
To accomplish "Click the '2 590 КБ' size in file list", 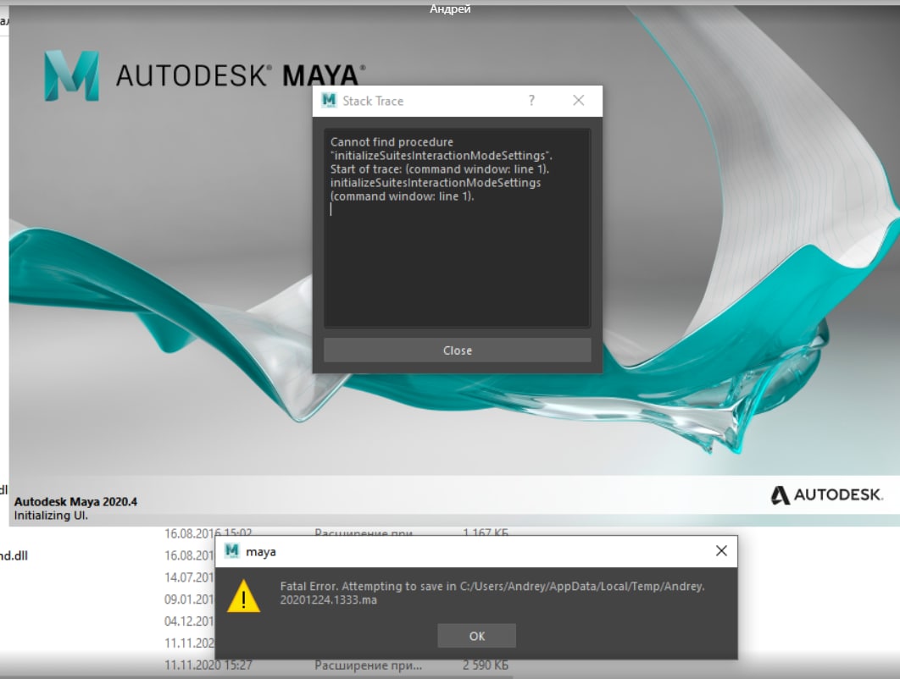I will (x=486, y=665).
